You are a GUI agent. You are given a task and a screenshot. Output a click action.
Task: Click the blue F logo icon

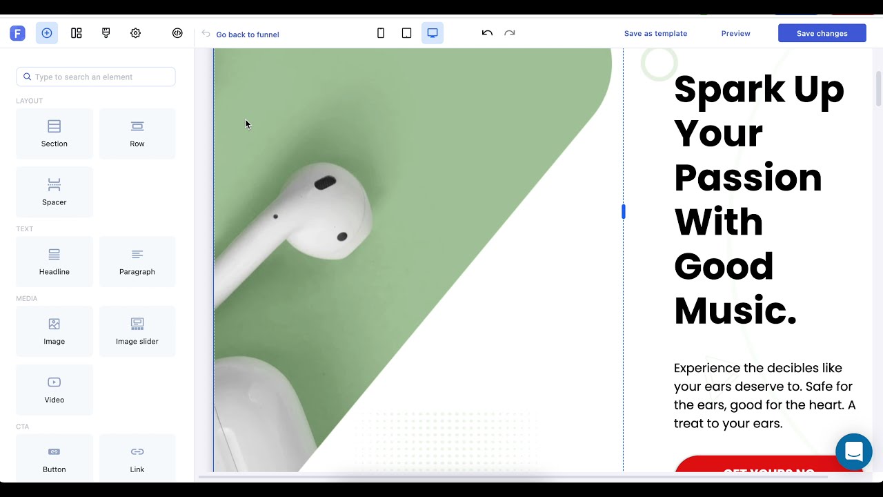(x=17, y=33)
